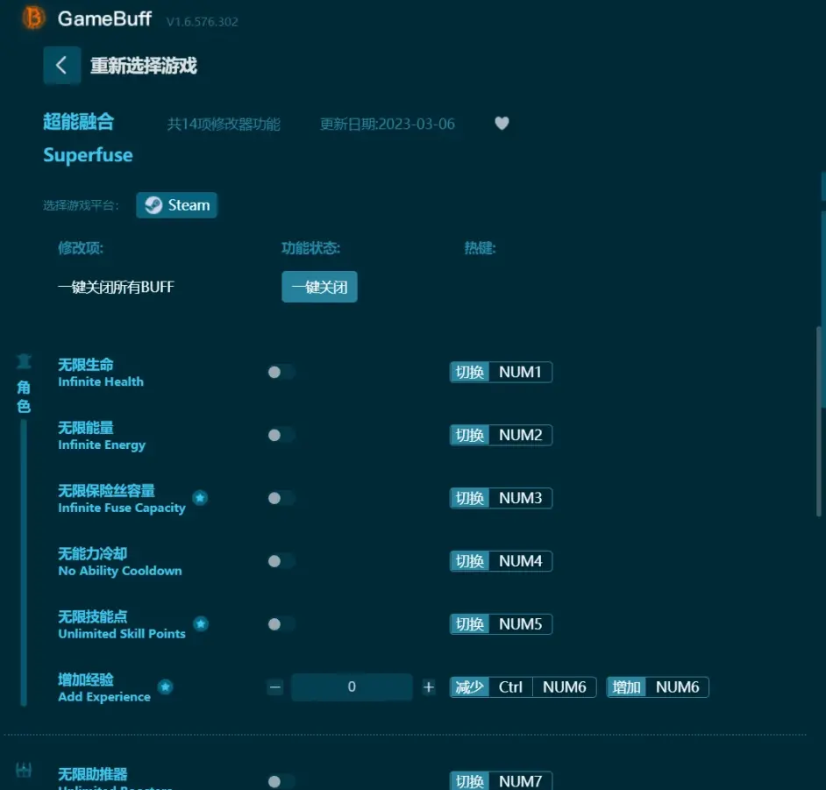Screen dimensions: 826x790
Task: Click the GameBuff orange logo icon
Action: point(33,18)
